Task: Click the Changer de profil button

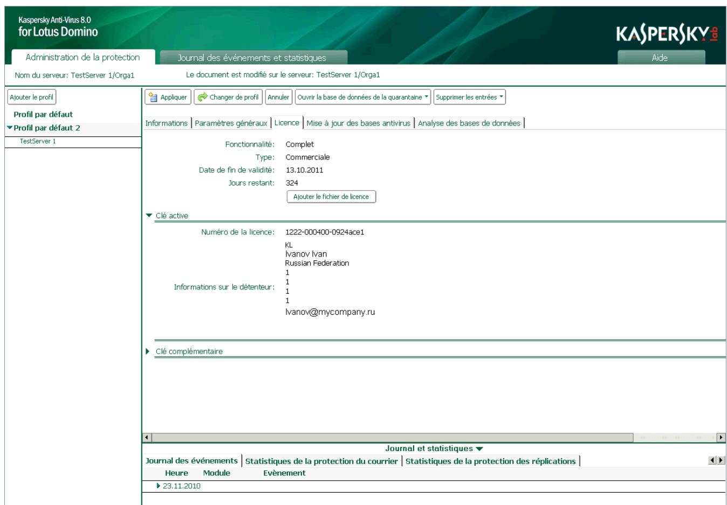Action: pos(228,97)
